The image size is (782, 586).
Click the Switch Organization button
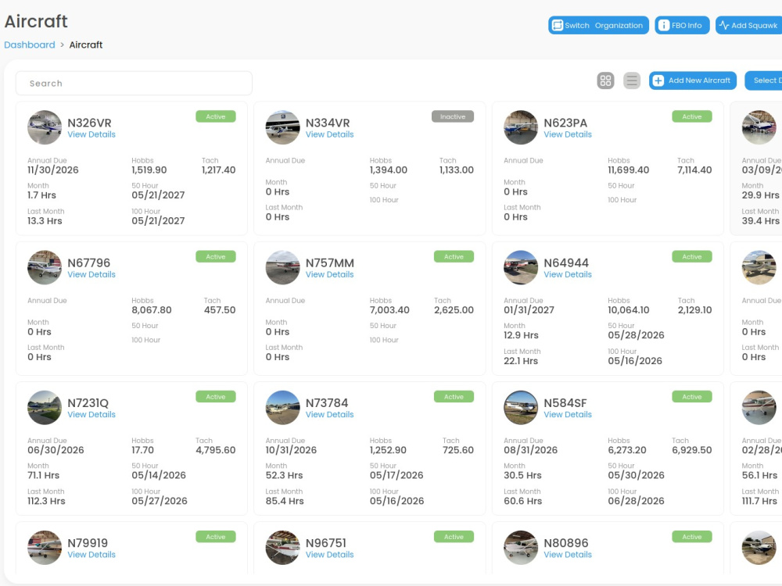coord(598,26)
